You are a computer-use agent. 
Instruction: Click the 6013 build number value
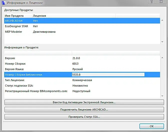click(75, 64)
